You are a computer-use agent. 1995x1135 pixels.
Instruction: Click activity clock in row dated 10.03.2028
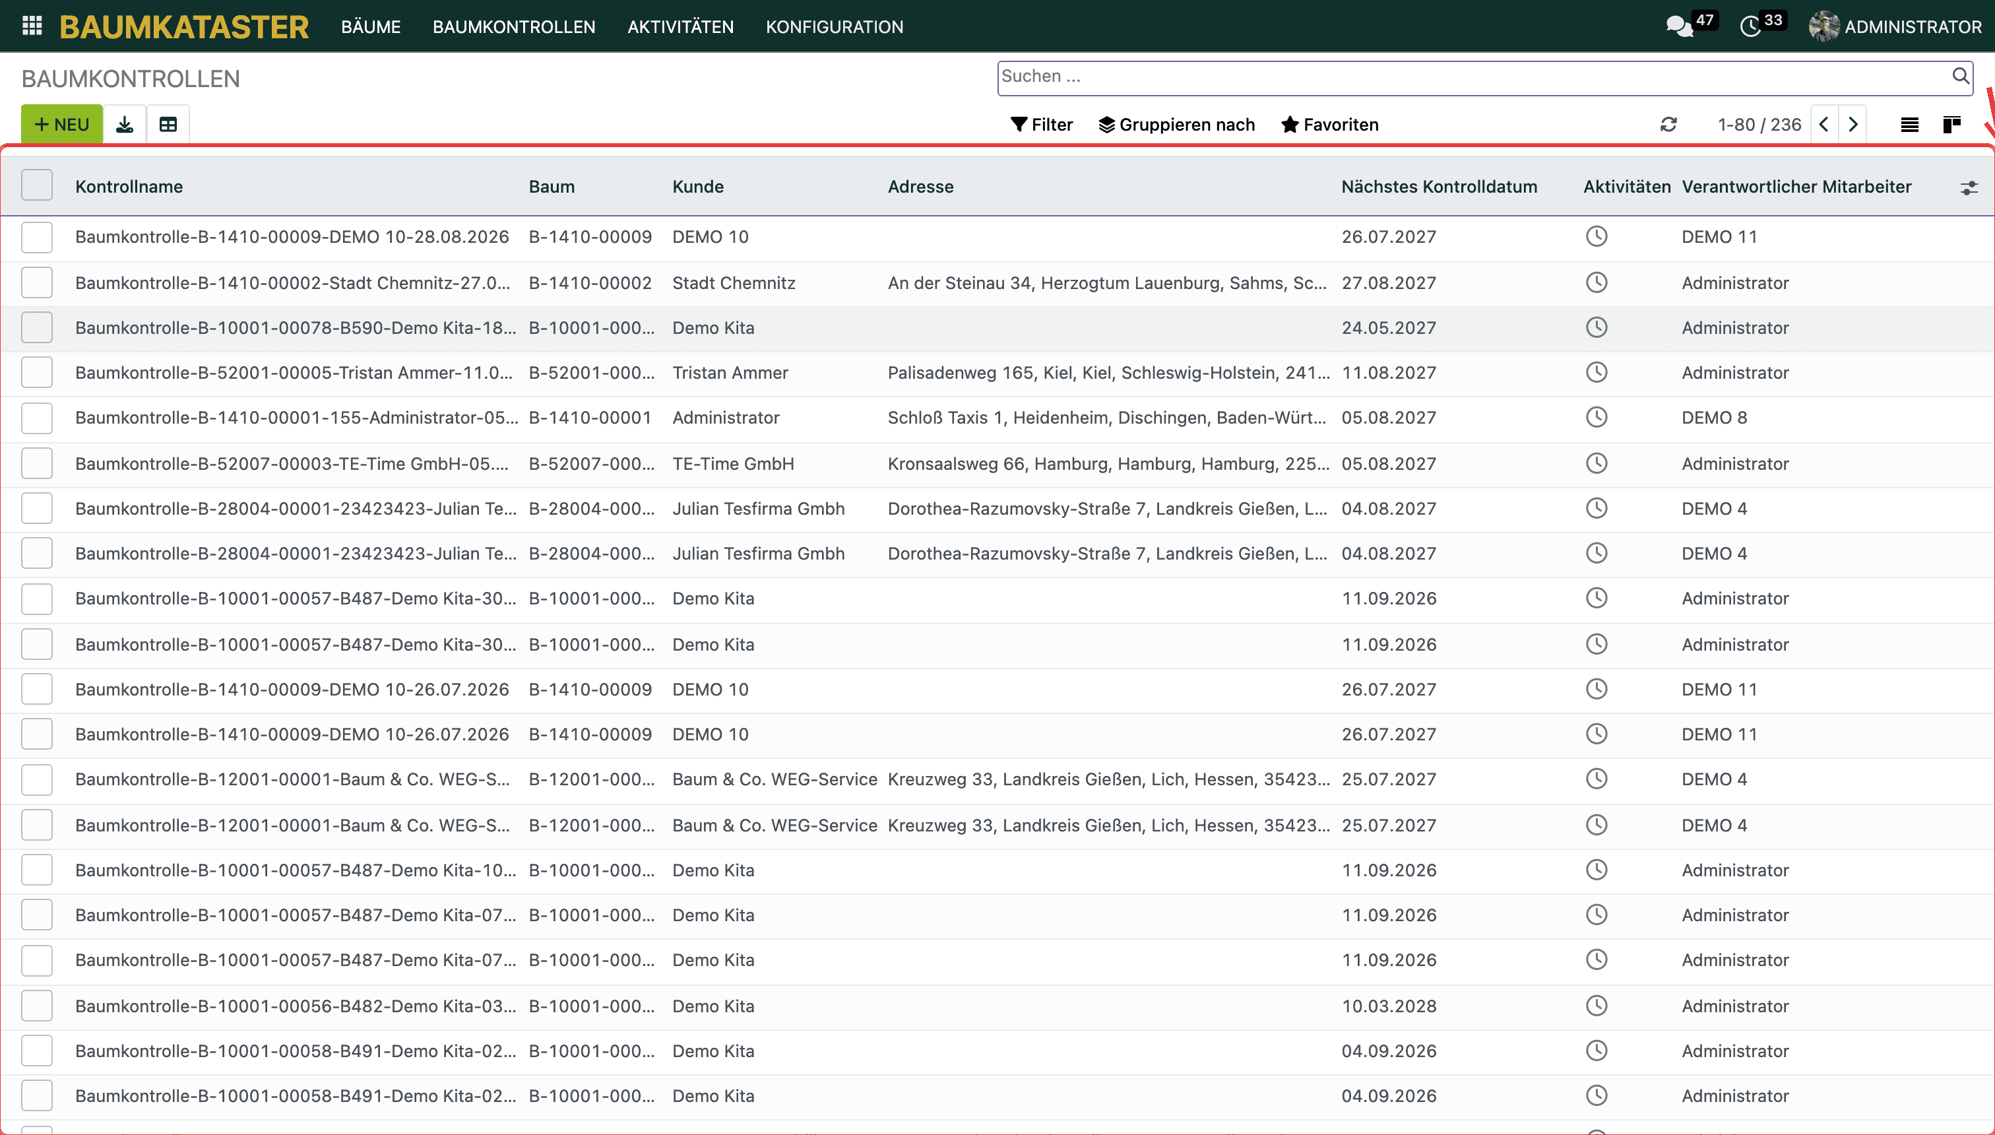point(1597,1006)
